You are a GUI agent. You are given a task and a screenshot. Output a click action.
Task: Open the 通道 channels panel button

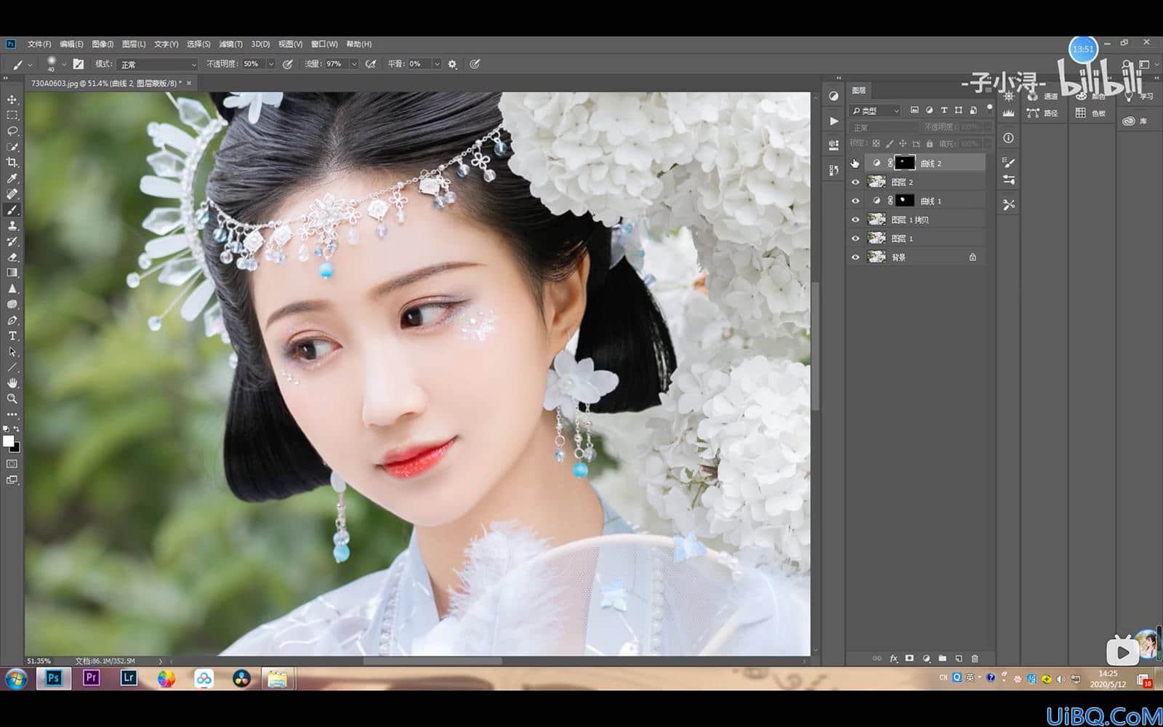click(1043, 95)
